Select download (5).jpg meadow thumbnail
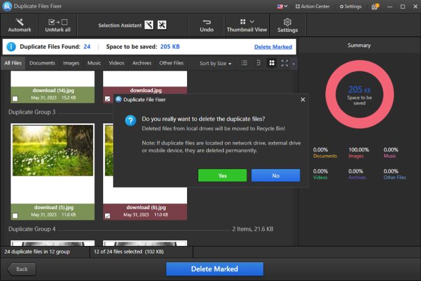The height and width of the screenshot is (281, 421). tap(53, 151)
